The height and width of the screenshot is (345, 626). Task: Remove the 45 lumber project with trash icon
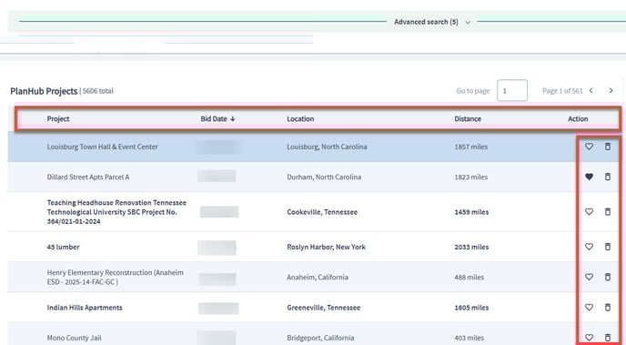608,247
